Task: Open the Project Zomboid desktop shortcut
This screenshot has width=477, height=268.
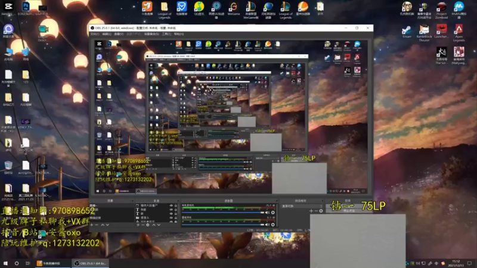Action: (441, 10)
